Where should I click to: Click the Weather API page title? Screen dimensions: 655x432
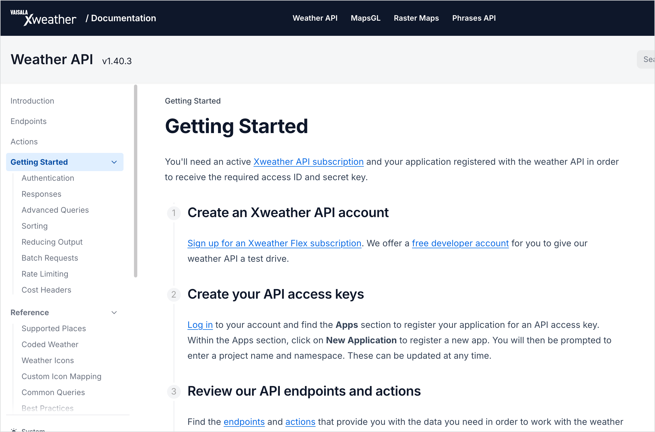click(52, 59)
